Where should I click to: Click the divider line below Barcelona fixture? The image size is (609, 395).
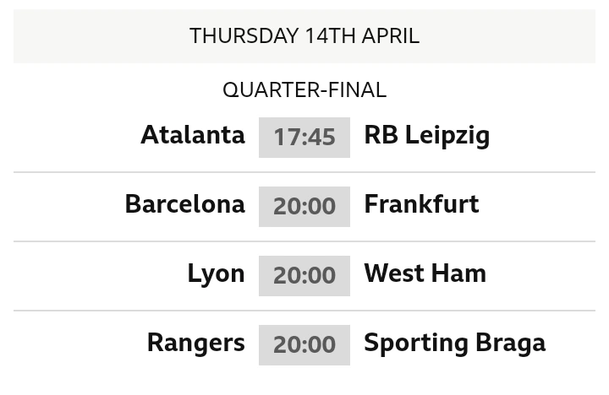[x=304, y=241]
